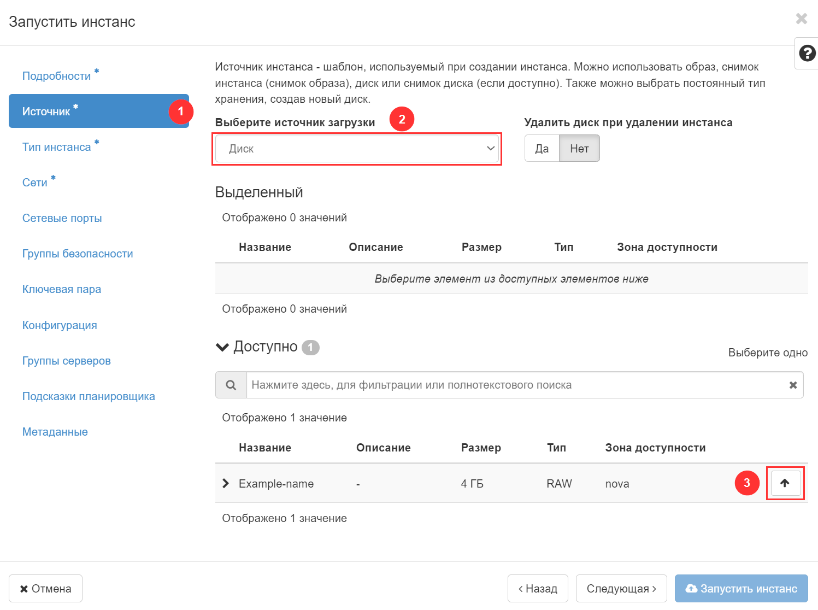This screenshot has width=818, height=610.
Task: Focus the filter search text field
Action: (x=514, y=385)
